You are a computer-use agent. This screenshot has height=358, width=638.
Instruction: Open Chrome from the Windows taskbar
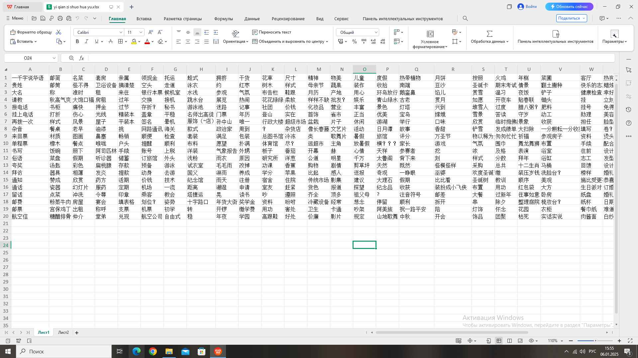(x=153, y=351)
